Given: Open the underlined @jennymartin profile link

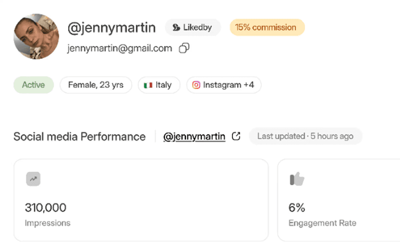Looking at the screenshot, I should click(x=194, y=136).
